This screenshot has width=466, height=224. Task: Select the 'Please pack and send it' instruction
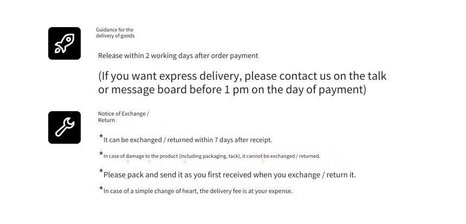229,175
